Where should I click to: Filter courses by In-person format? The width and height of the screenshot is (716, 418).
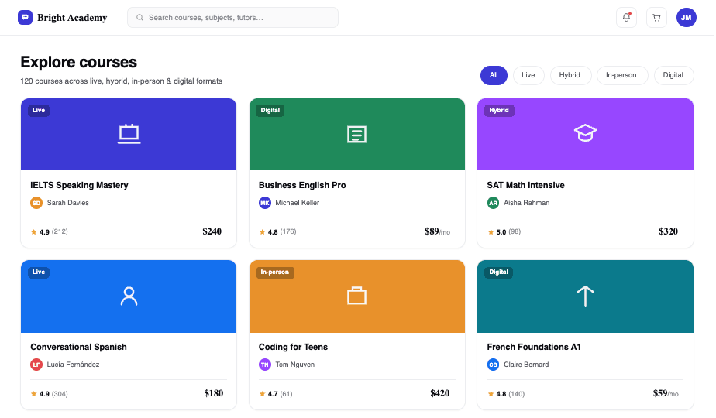[x=621, y=75]
